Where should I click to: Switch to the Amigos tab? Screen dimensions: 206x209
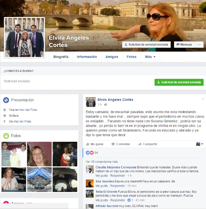pos(112,57)
